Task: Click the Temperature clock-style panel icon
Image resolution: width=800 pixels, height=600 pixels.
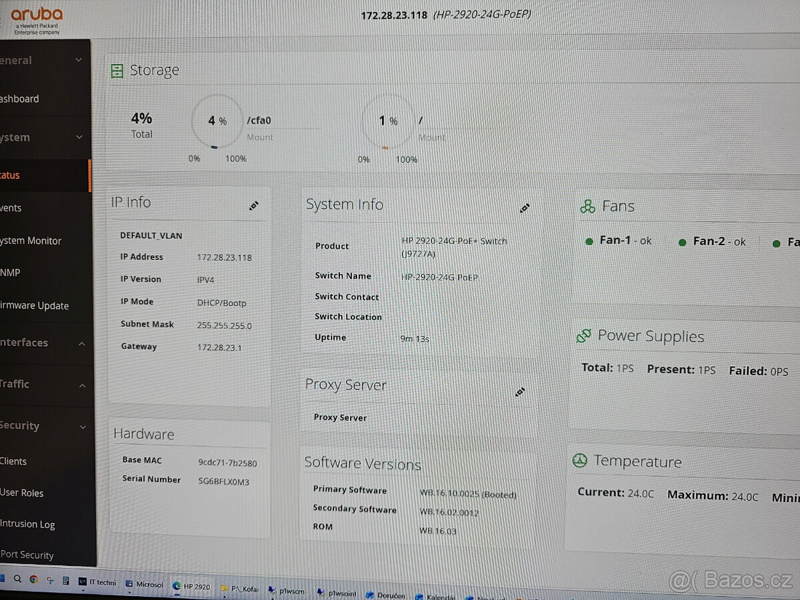Action: pyautogui.click(x=579, y=461)
